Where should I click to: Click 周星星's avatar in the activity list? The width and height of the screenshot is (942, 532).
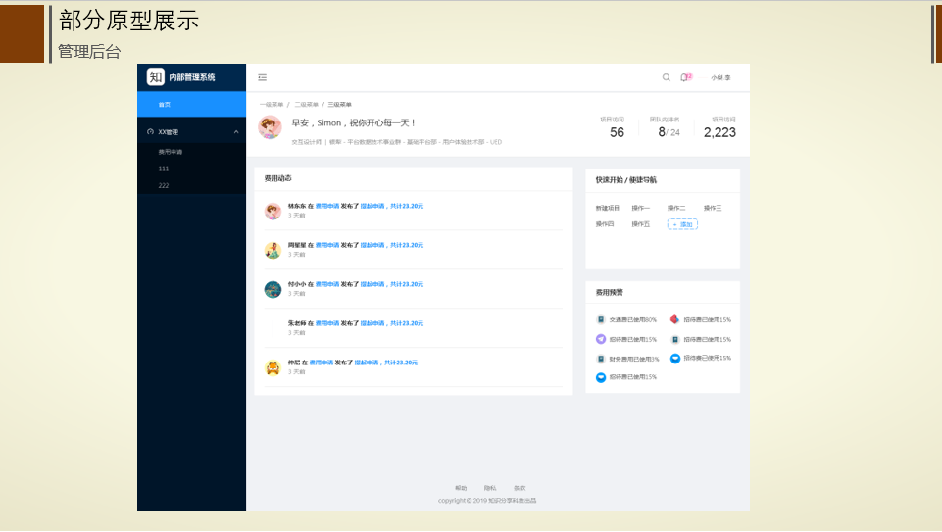273,250
